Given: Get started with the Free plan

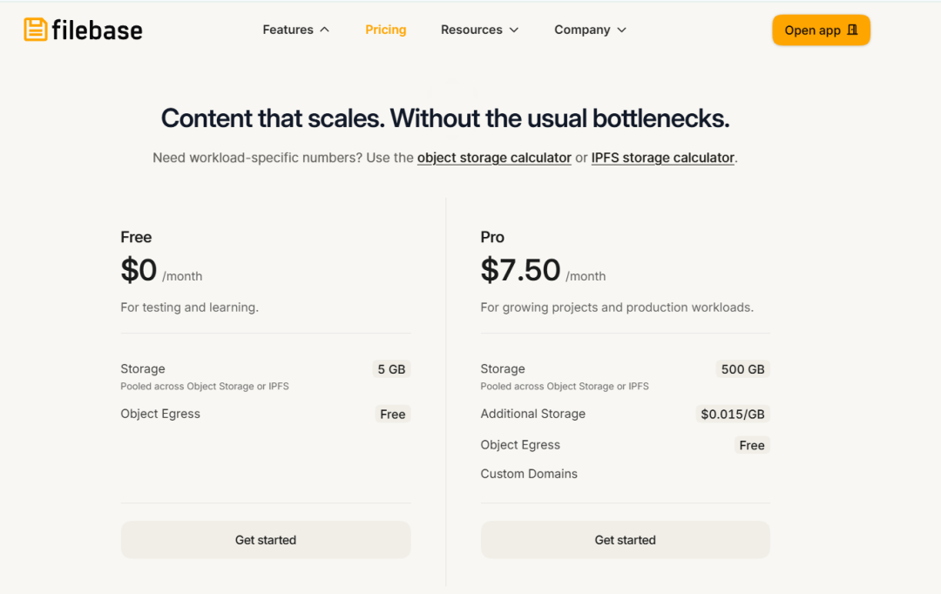Looking at the screenshot, I should pyautogui.click(x=265, y=540).
